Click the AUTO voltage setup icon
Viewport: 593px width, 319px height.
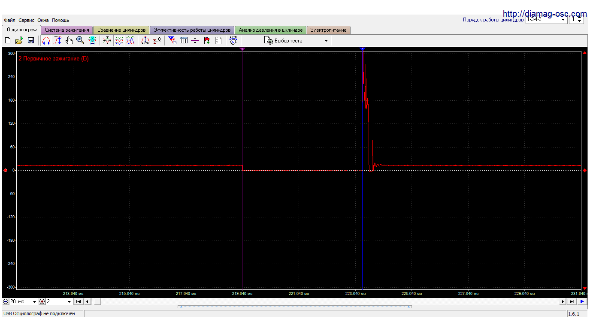233,40
